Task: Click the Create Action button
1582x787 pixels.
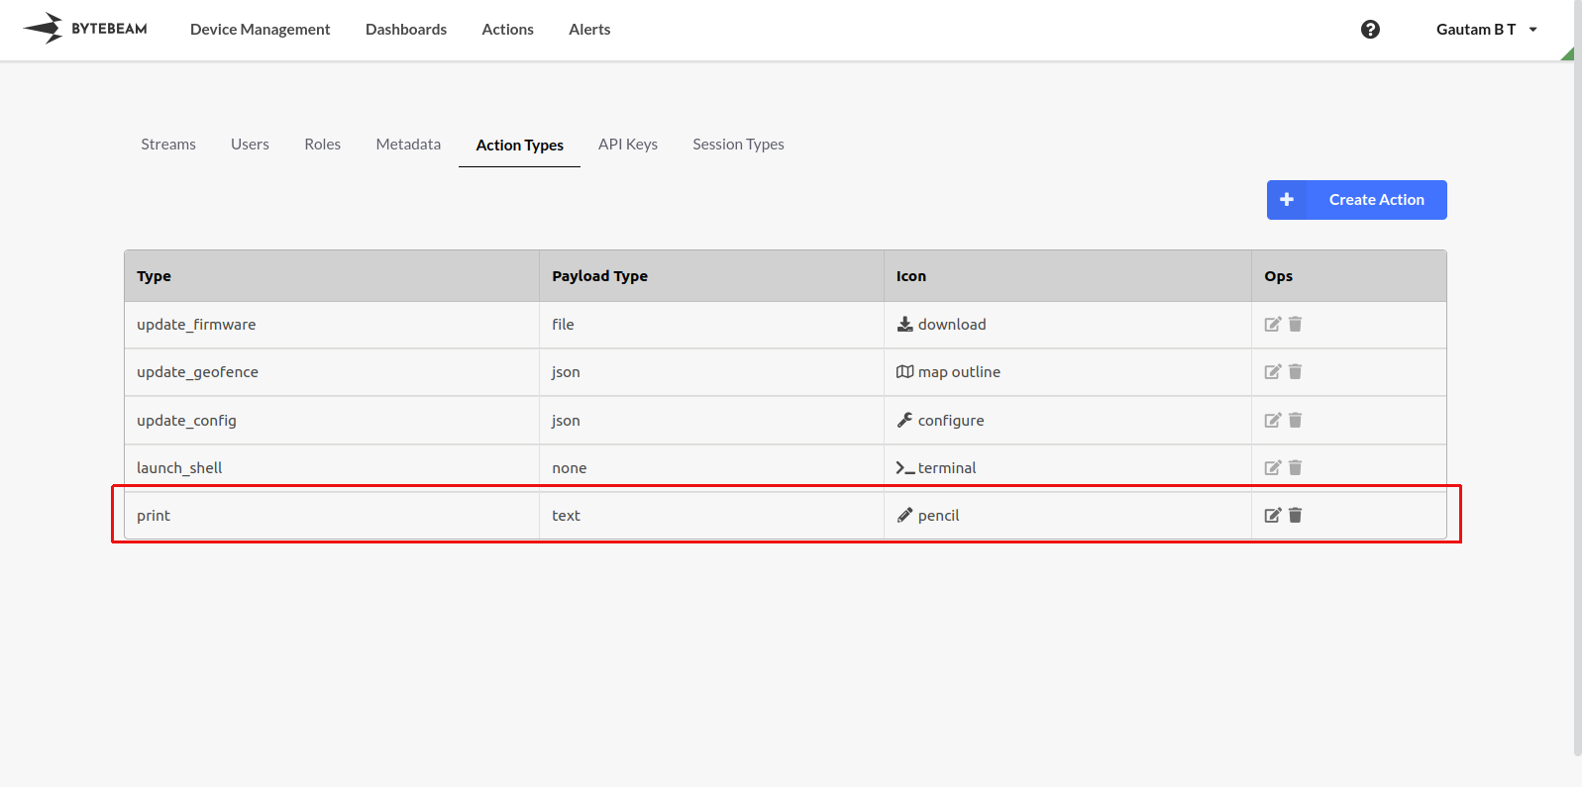Action: [x=1357, y=200]
